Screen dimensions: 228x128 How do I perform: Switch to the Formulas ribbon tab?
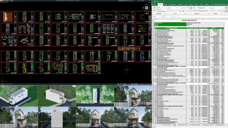point(180,5)
